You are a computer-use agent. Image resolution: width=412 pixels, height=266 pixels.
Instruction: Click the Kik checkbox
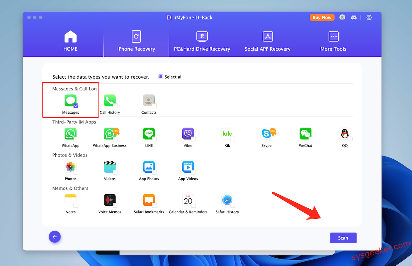click(232, 139)
